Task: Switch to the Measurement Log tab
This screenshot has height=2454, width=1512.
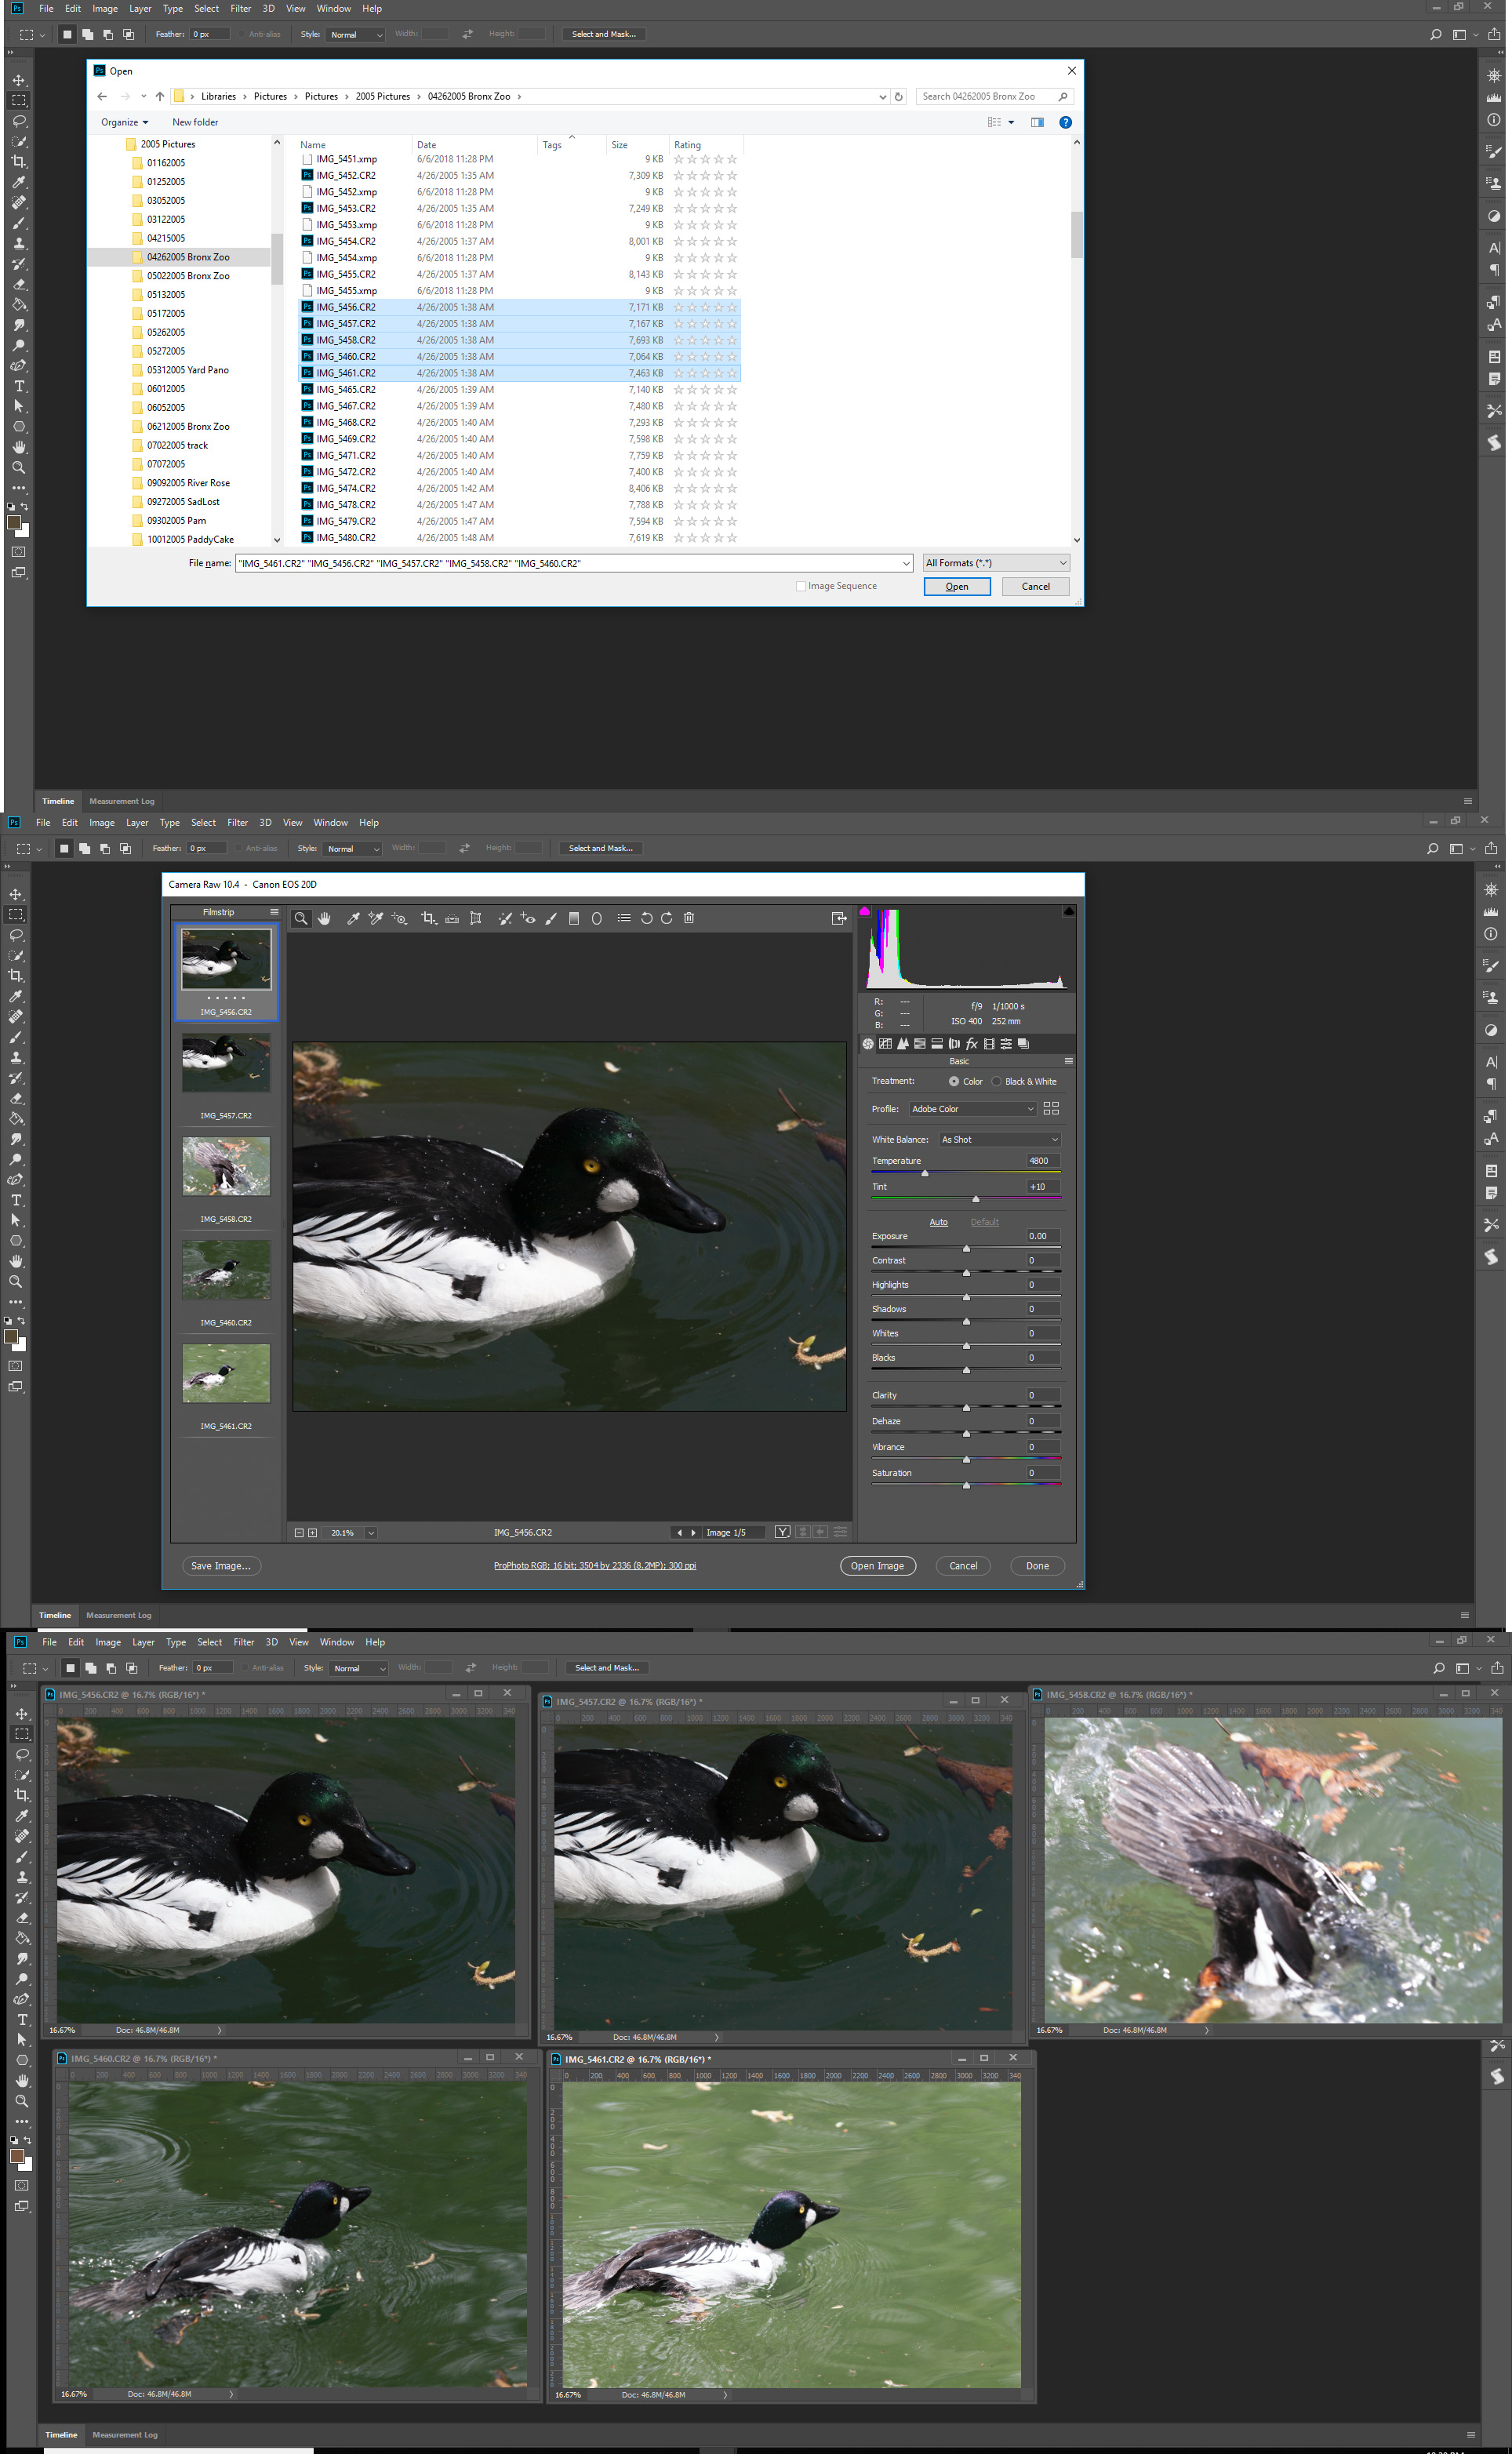Action: tap(121, 801)
